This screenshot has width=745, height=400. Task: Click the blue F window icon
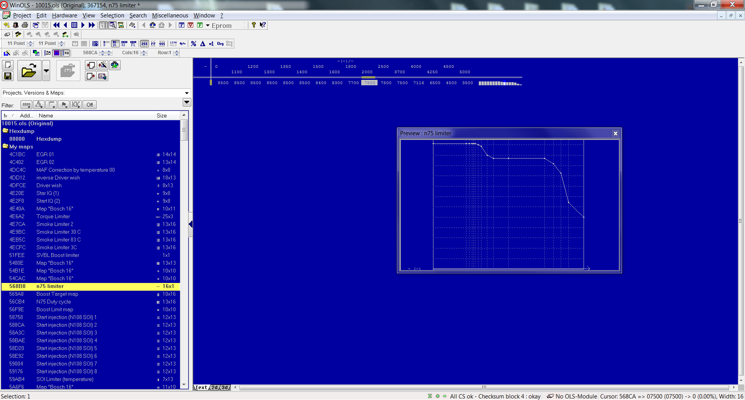tap(181, 25)
